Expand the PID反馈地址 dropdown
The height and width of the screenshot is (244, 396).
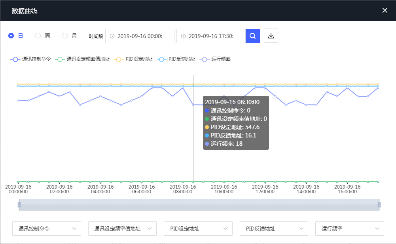[x=274, y=229]
